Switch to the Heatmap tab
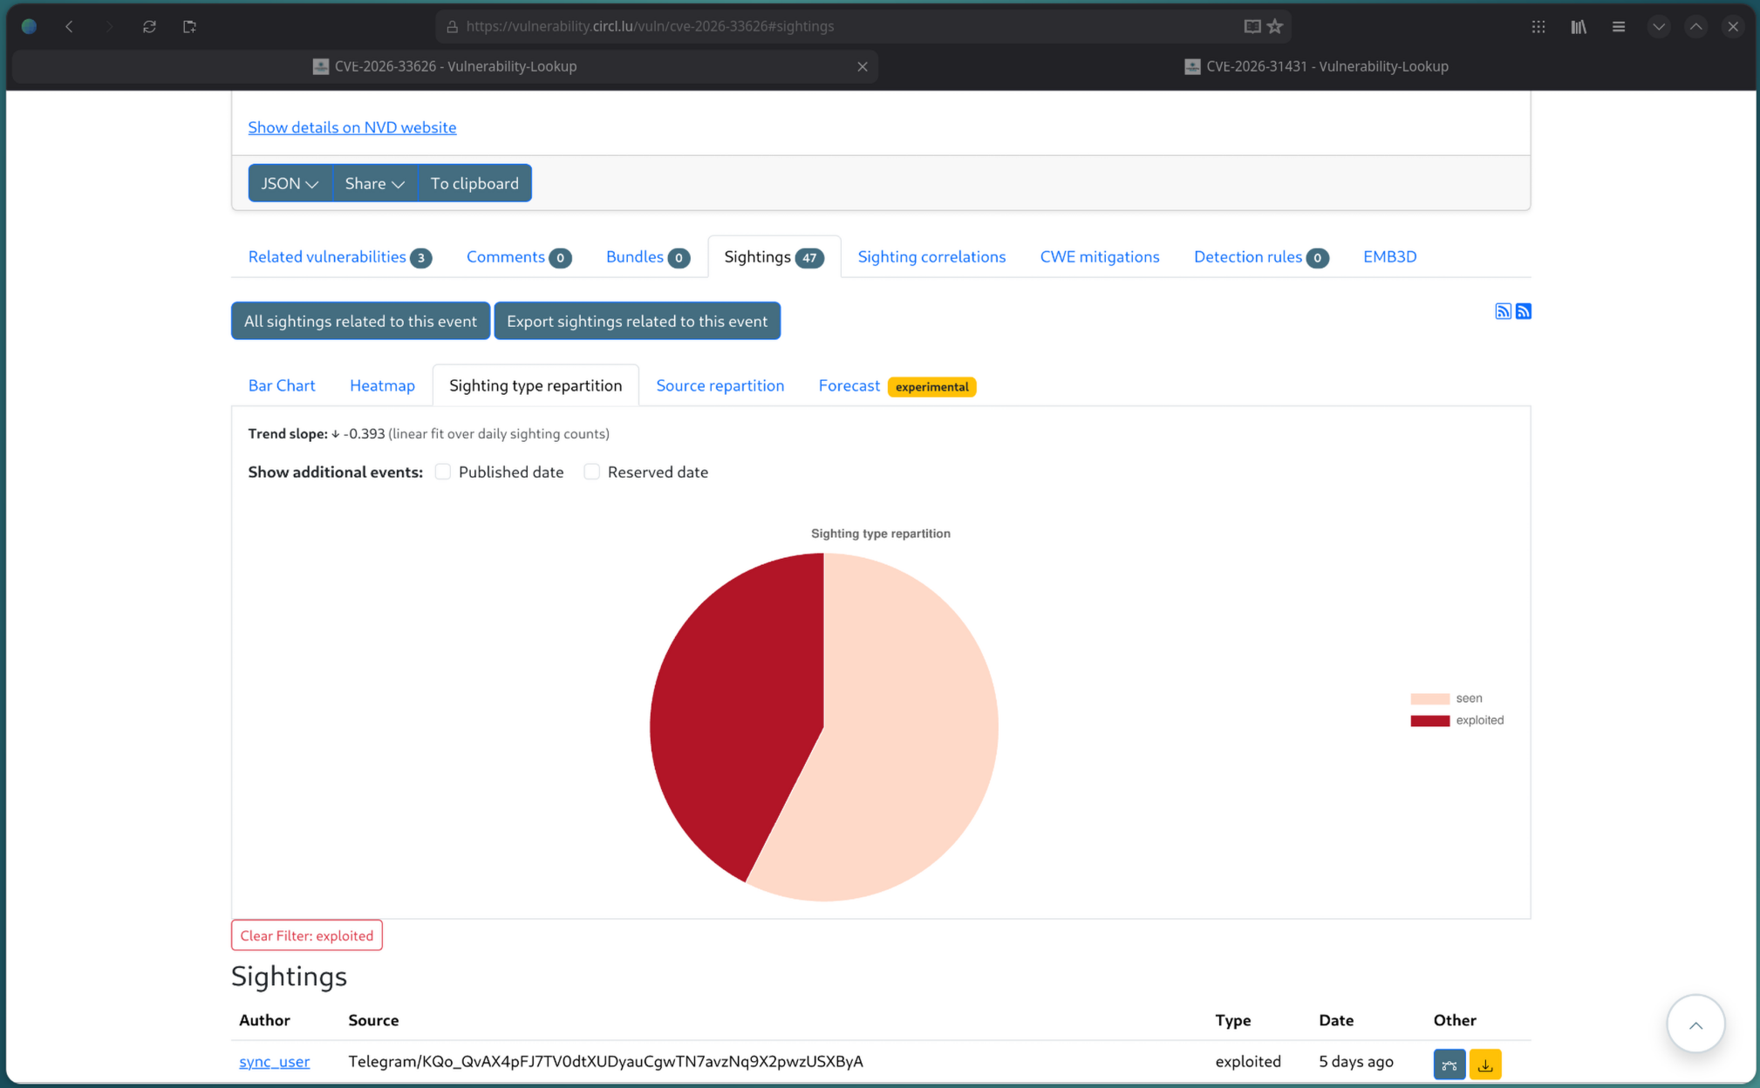Screen dimensions: 1760x1088 (x=382, y=385)
